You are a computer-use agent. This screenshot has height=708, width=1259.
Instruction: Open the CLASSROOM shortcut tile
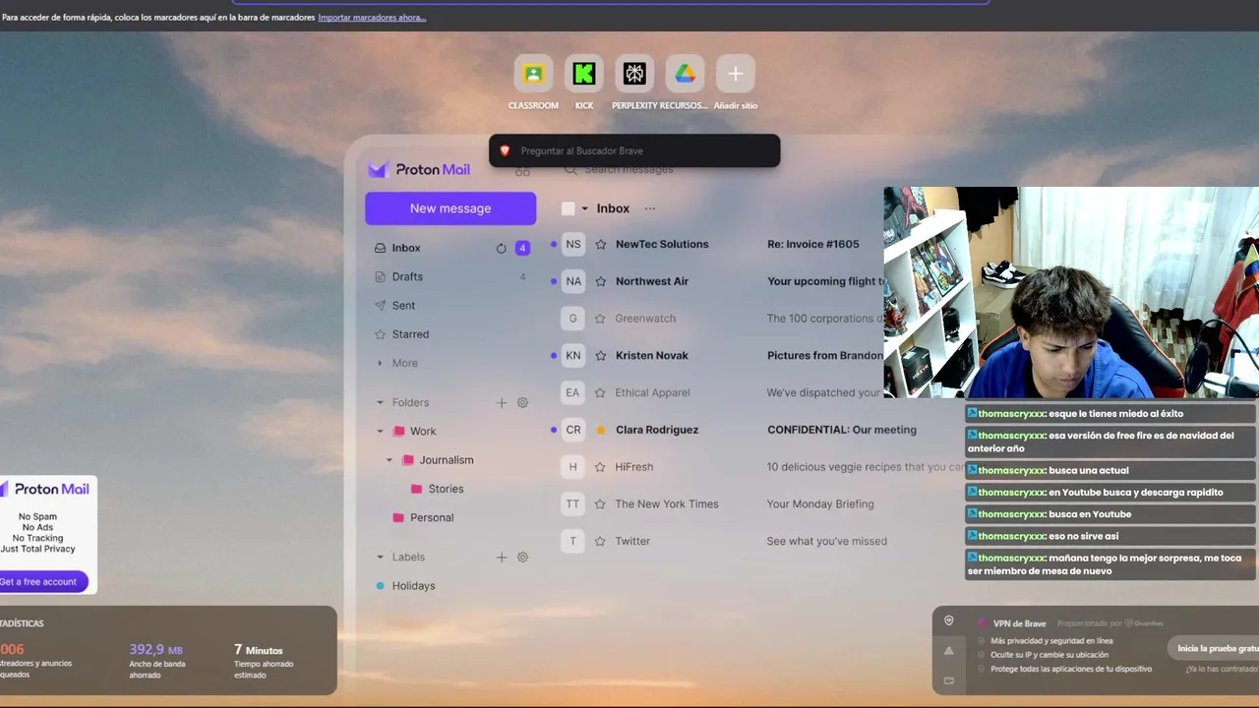pyautogui.click(x=533, y=74)
